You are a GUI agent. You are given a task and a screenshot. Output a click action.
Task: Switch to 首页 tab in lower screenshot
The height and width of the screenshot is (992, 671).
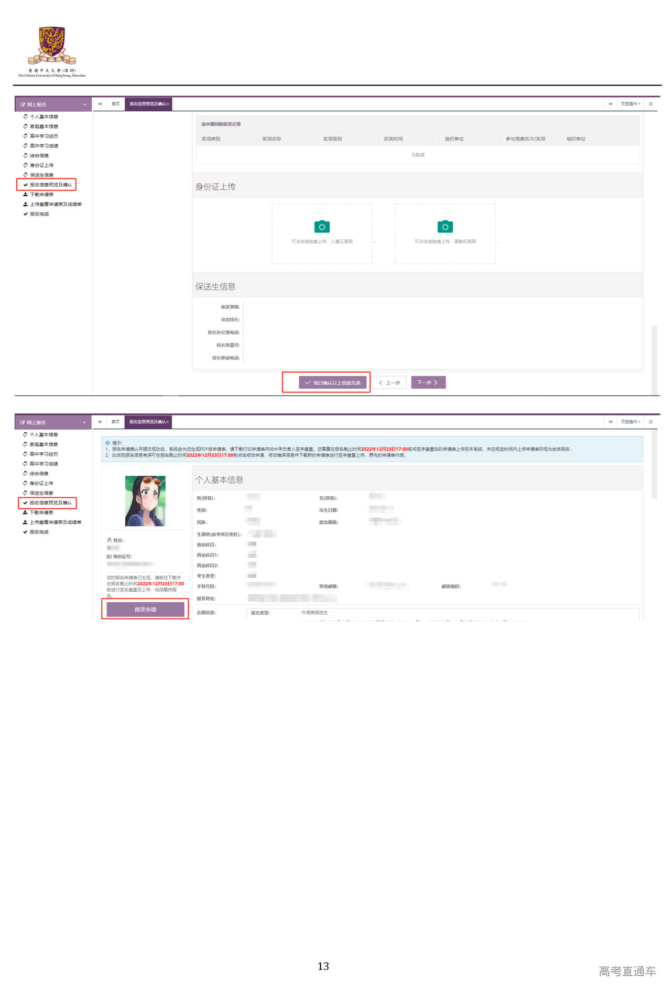tap(115, 422)
